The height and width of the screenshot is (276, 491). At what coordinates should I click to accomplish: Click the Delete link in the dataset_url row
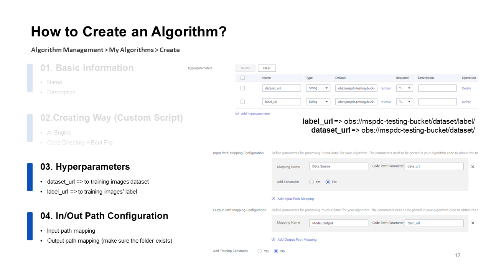(x=466, y=88)
